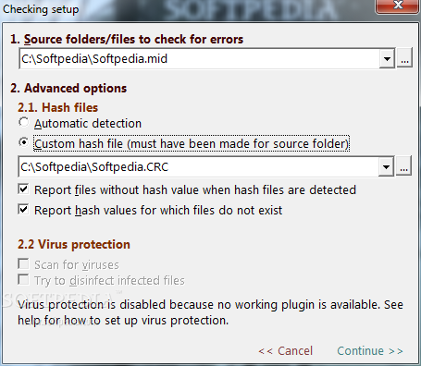
Task: Expand the source folders dropdown arrow
Action: tap(387, 58)
